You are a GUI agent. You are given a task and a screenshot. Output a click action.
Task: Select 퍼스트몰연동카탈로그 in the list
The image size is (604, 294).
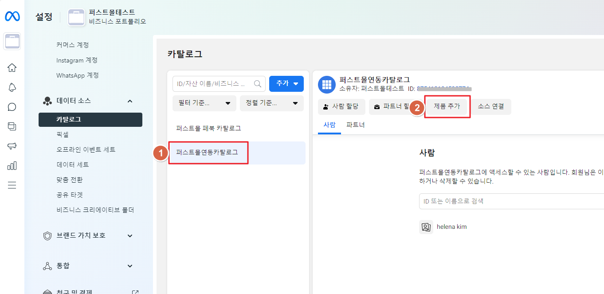coord(238,153)
